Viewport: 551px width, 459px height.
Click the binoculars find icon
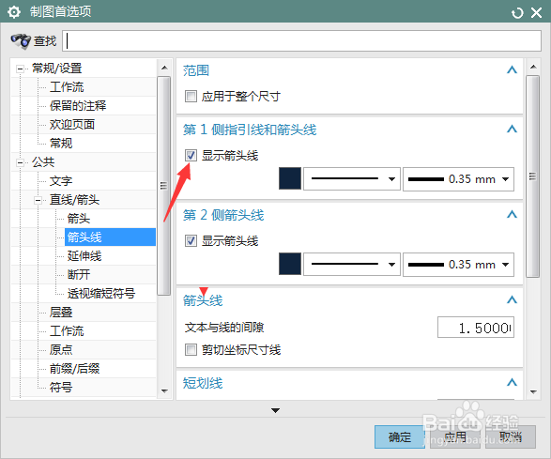coord(21,41)
